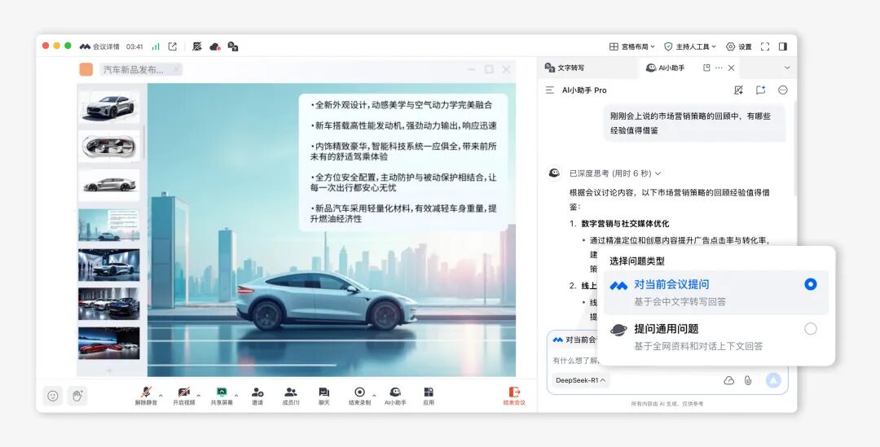Click the paperclip attachment icon

747,380
